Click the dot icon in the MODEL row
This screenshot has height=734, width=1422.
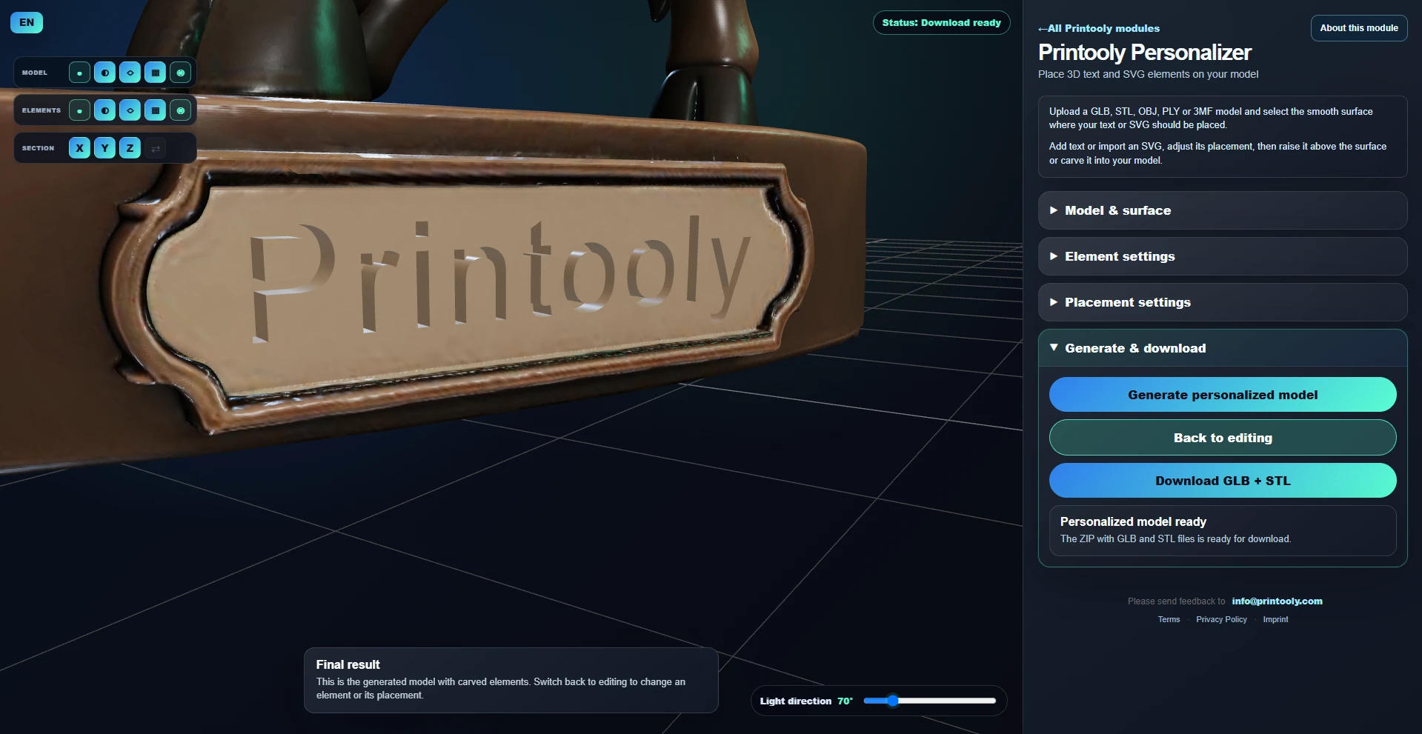[79, 73]
